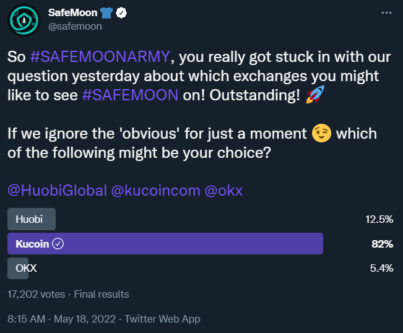This screenshot has width=403, height=333.
Task: Click the Twitter Web App source label
Action: (x=162, y=319)
